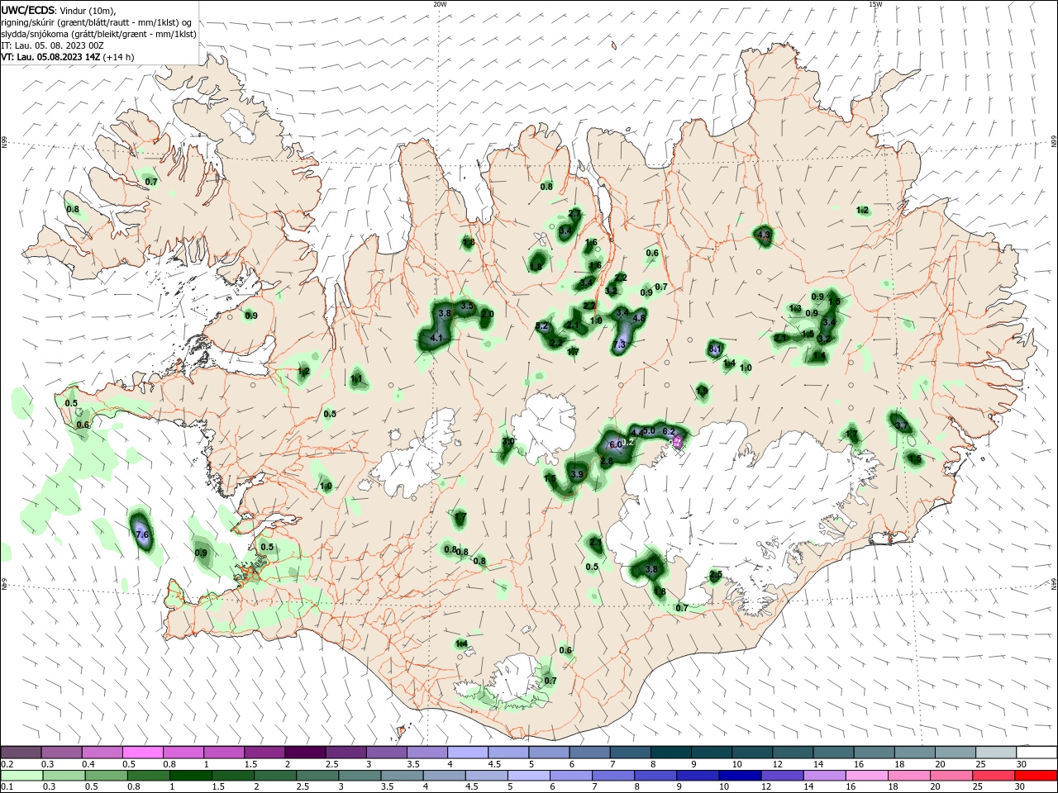Viewport: 1058px width, 793px height.
Task: Click the 4.8 precipitation value on the map
Action: click(638, 318)
